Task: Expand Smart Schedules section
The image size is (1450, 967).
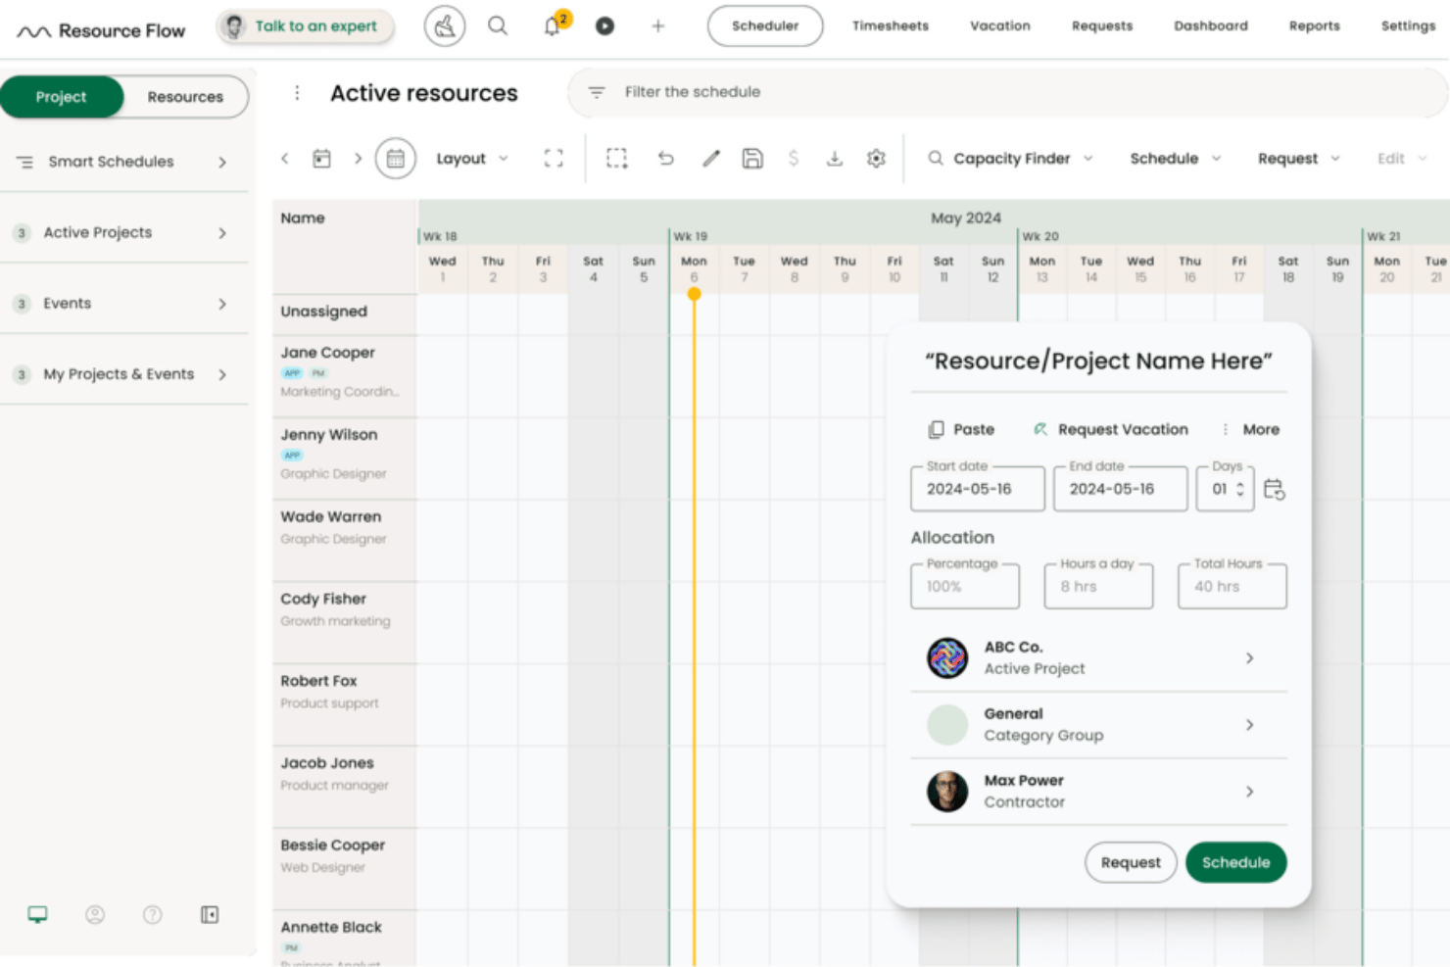Action: [123, 162]
